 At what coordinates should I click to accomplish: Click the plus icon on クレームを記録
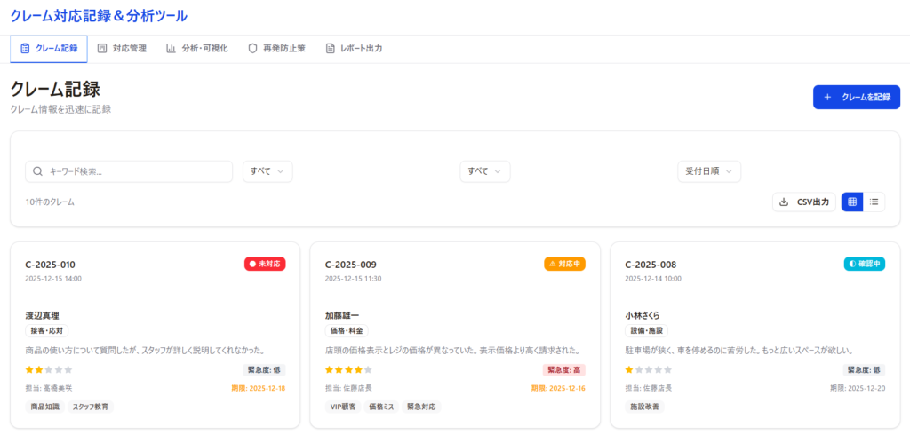tap(827, 98)
